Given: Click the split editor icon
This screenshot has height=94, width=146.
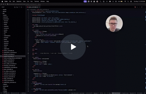Looking at the screenshot, I should coord(142,7).
